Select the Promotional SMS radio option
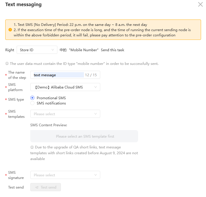206x197 pixels. coord(32,98)
